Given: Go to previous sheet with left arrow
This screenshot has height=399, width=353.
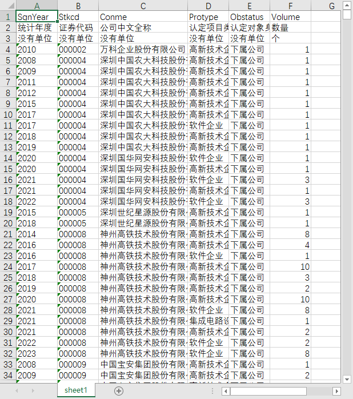Looking at the screenshot, I should [17, 390].
